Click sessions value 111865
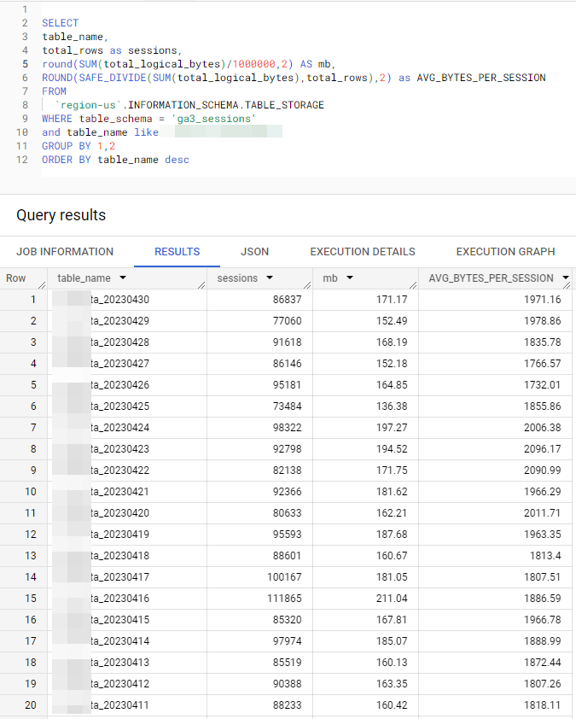The image size is (576, 719). [284, 599]
